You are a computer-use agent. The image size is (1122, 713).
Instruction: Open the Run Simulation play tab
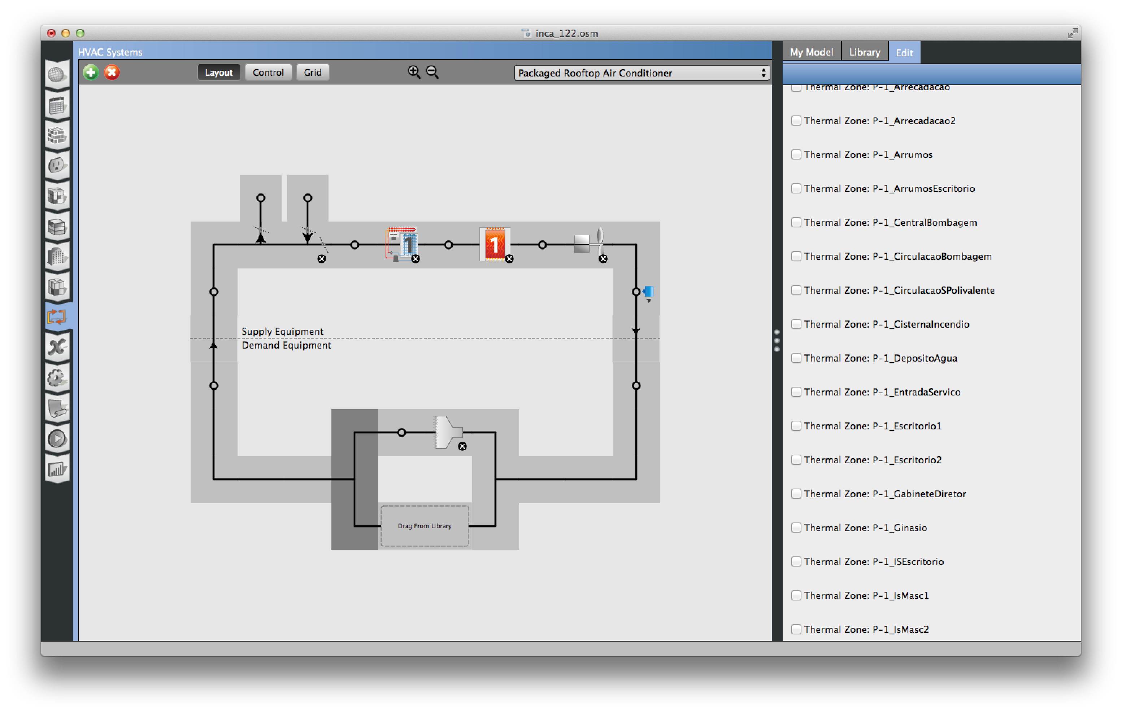(57, 439)
